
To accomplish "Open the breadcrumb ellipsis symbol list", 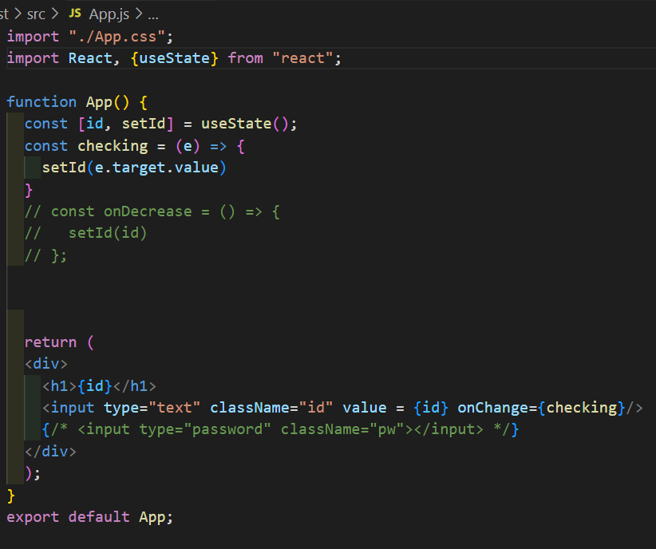I will pyautogui.click(x=153, y=16).
